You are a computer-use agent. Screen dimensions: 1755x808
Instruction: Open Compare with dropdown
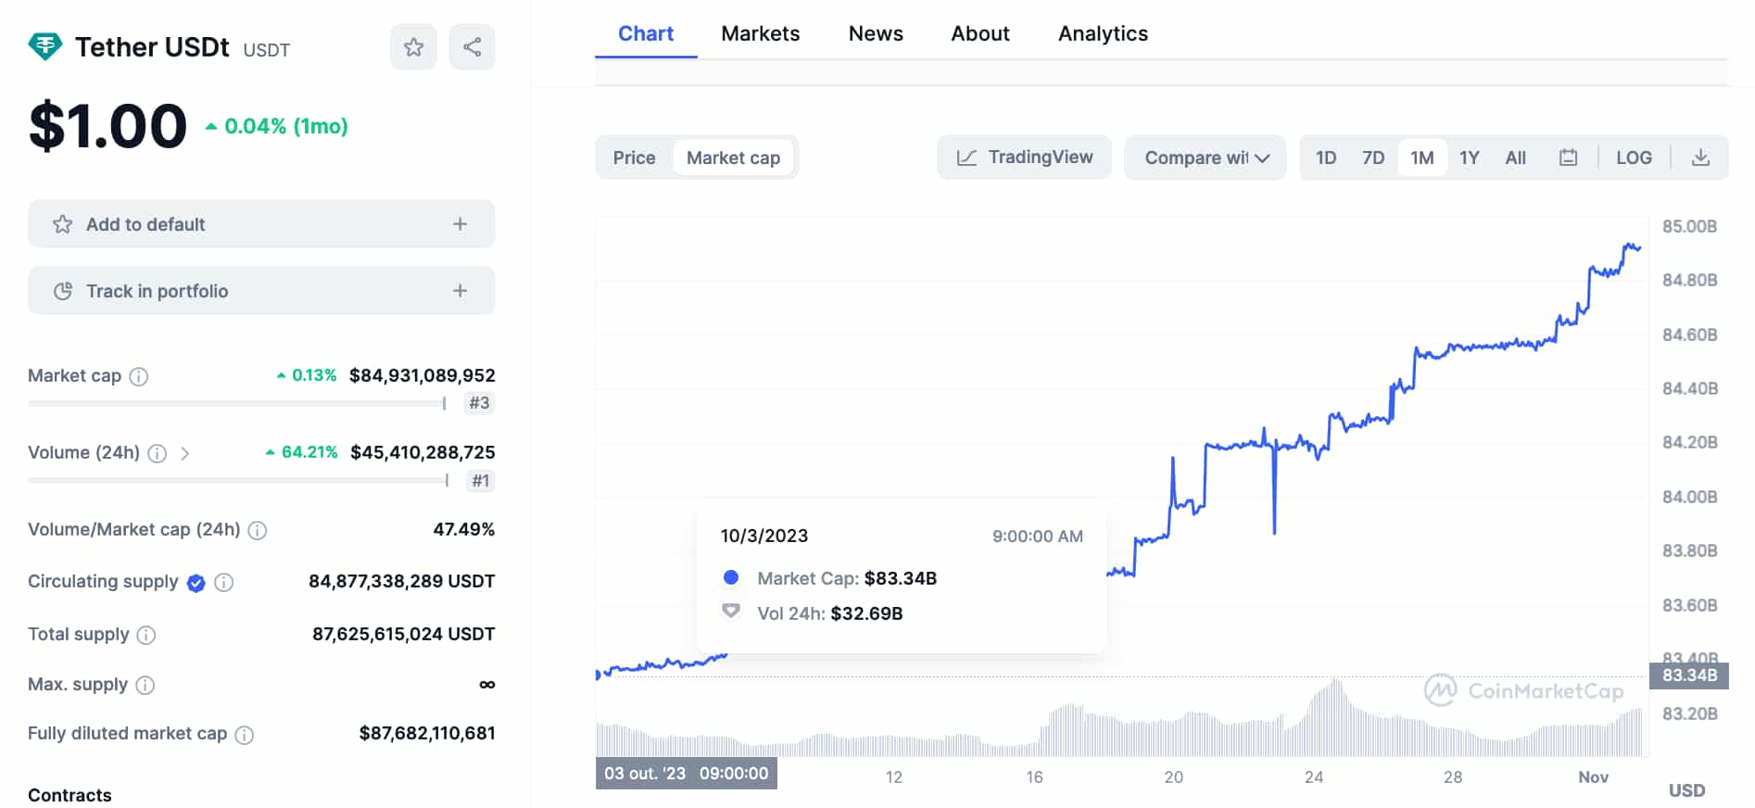tap(1206, 158)
